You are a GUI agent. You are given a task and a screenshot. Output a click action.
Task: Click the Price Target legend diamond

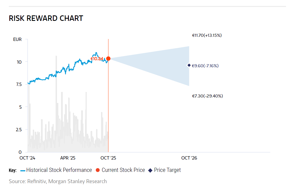click(x=150, y=170)
